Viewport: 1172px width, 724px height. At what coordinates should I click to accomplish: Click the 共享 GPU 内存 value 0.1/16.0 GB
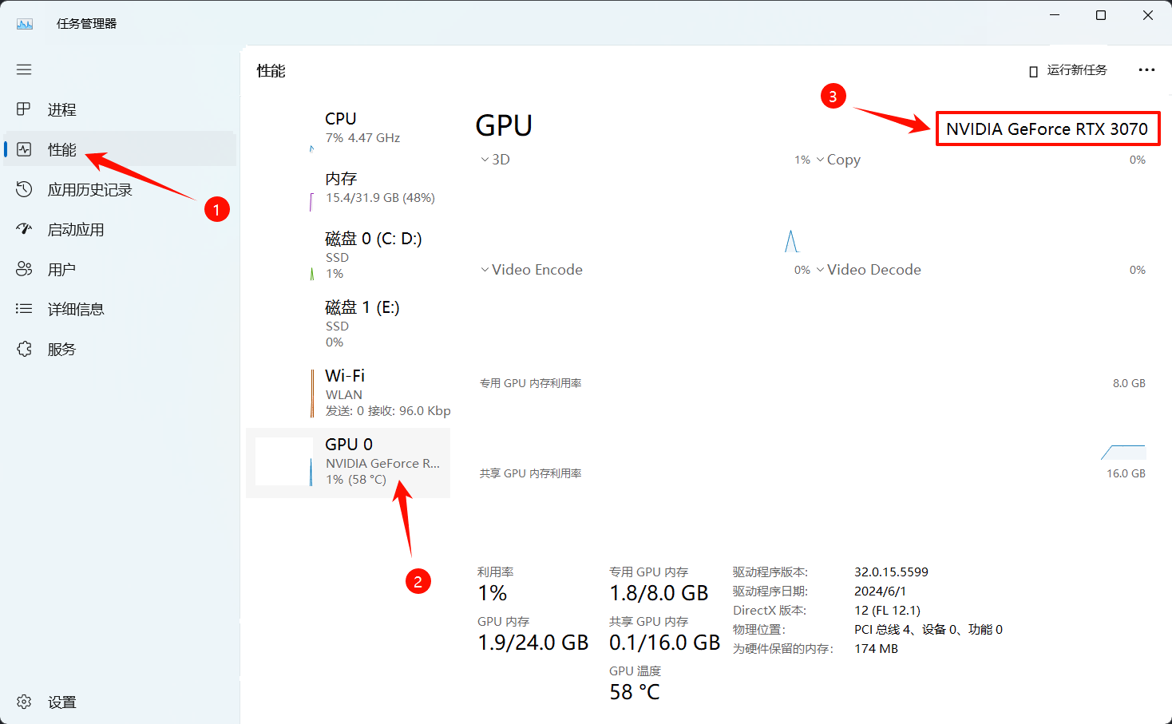(x=664, y=643)
